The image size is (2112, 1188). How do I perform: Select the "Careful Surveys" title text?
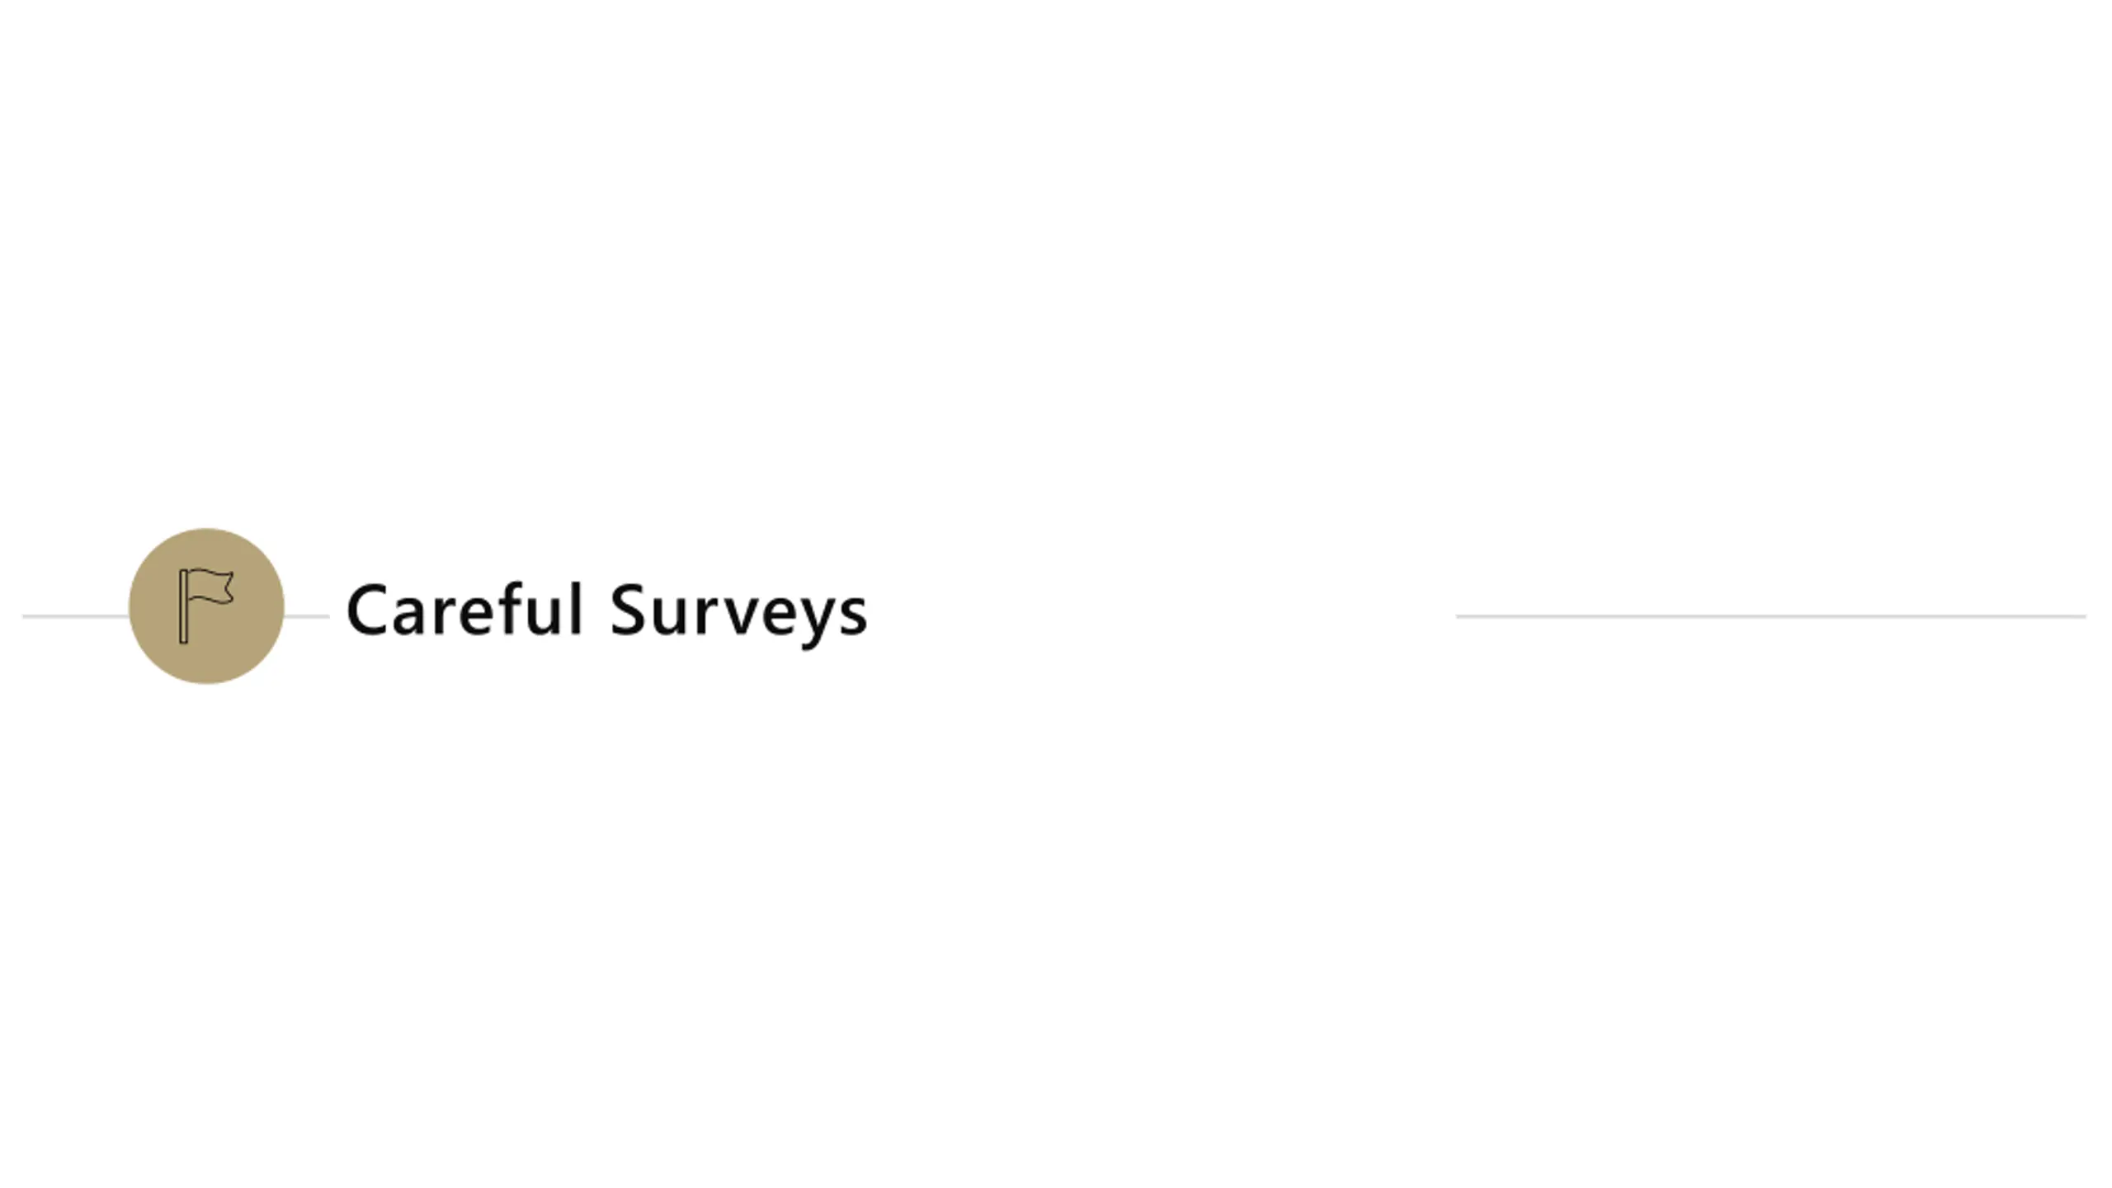pos(606,610)
